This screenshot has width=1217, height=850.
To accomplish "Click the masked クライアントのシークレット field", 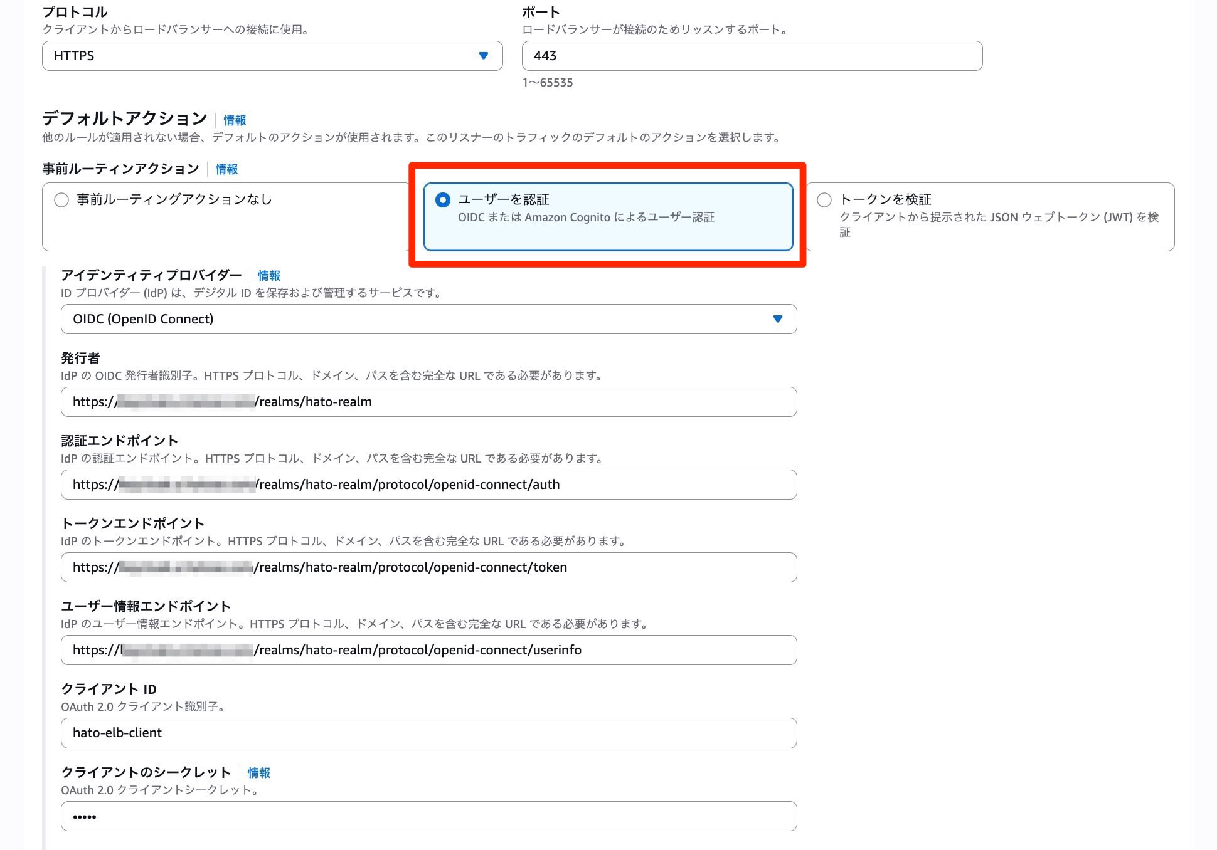I will pyautogui.click(x=428, y=816).
